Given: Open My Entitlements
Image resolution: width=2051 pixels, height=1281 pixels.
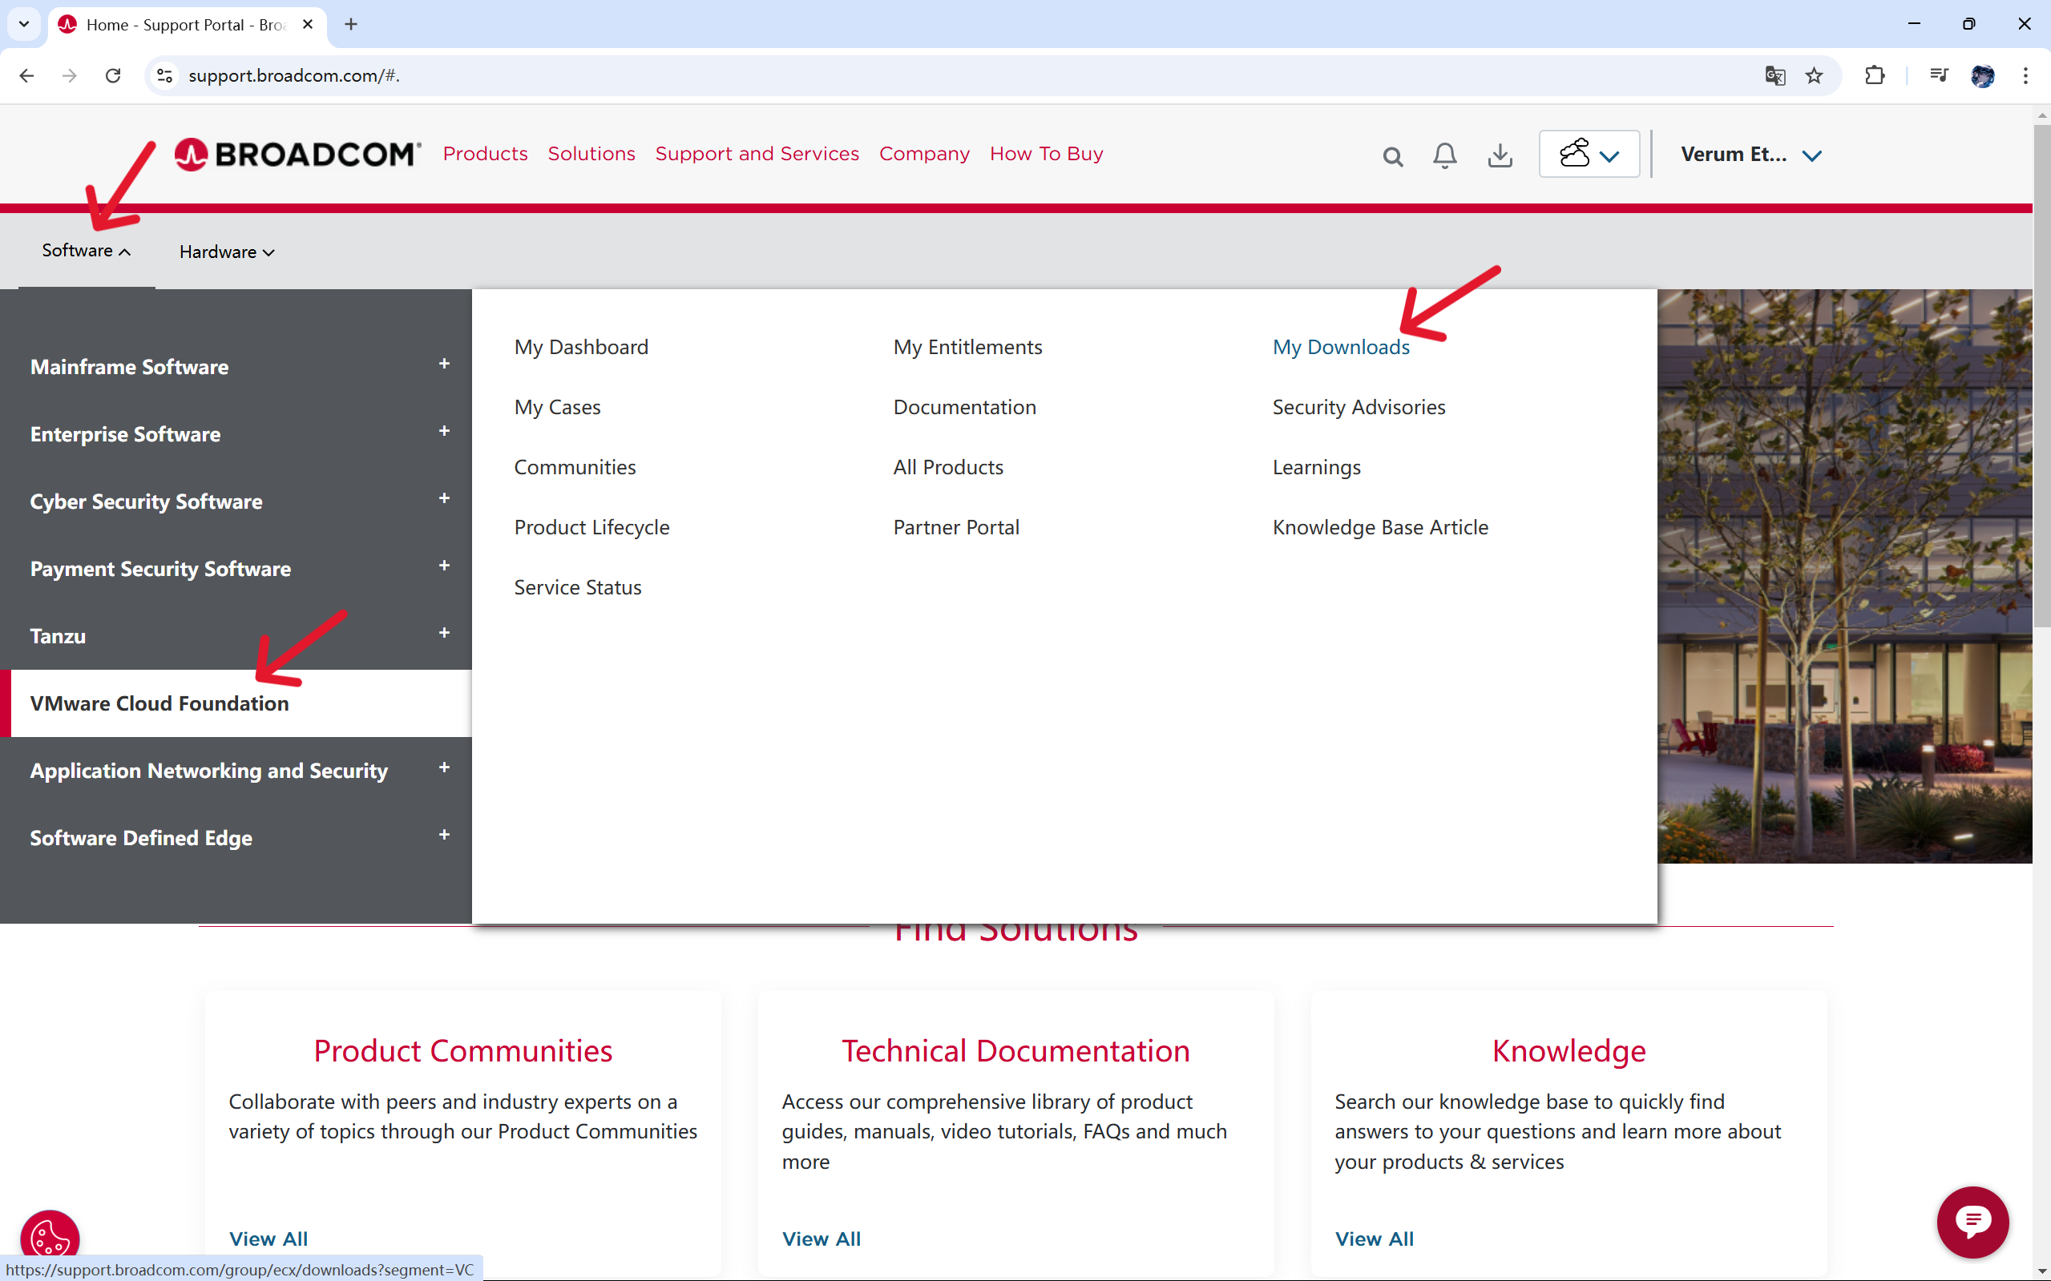Looking at the screenshot, I should pos(967,348).
